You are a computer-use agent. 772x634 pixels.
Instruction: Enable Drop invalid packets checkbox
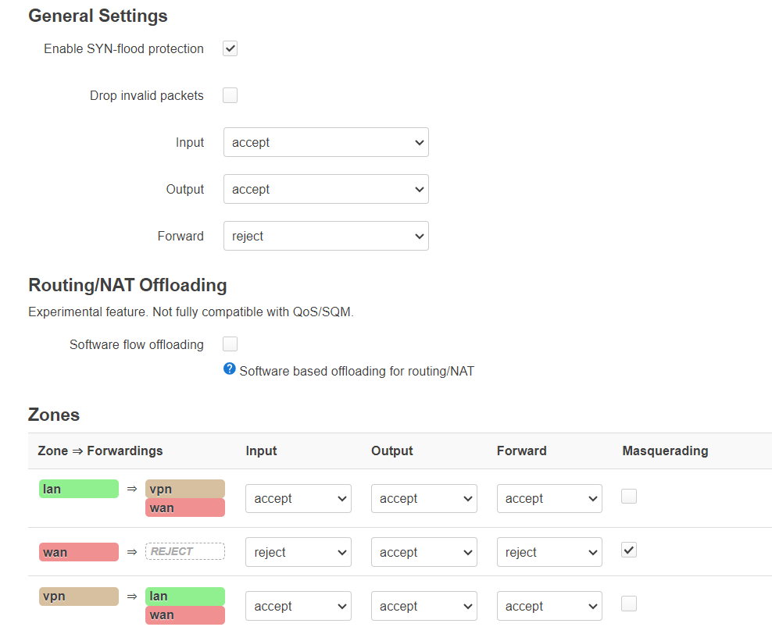[230, 95]
